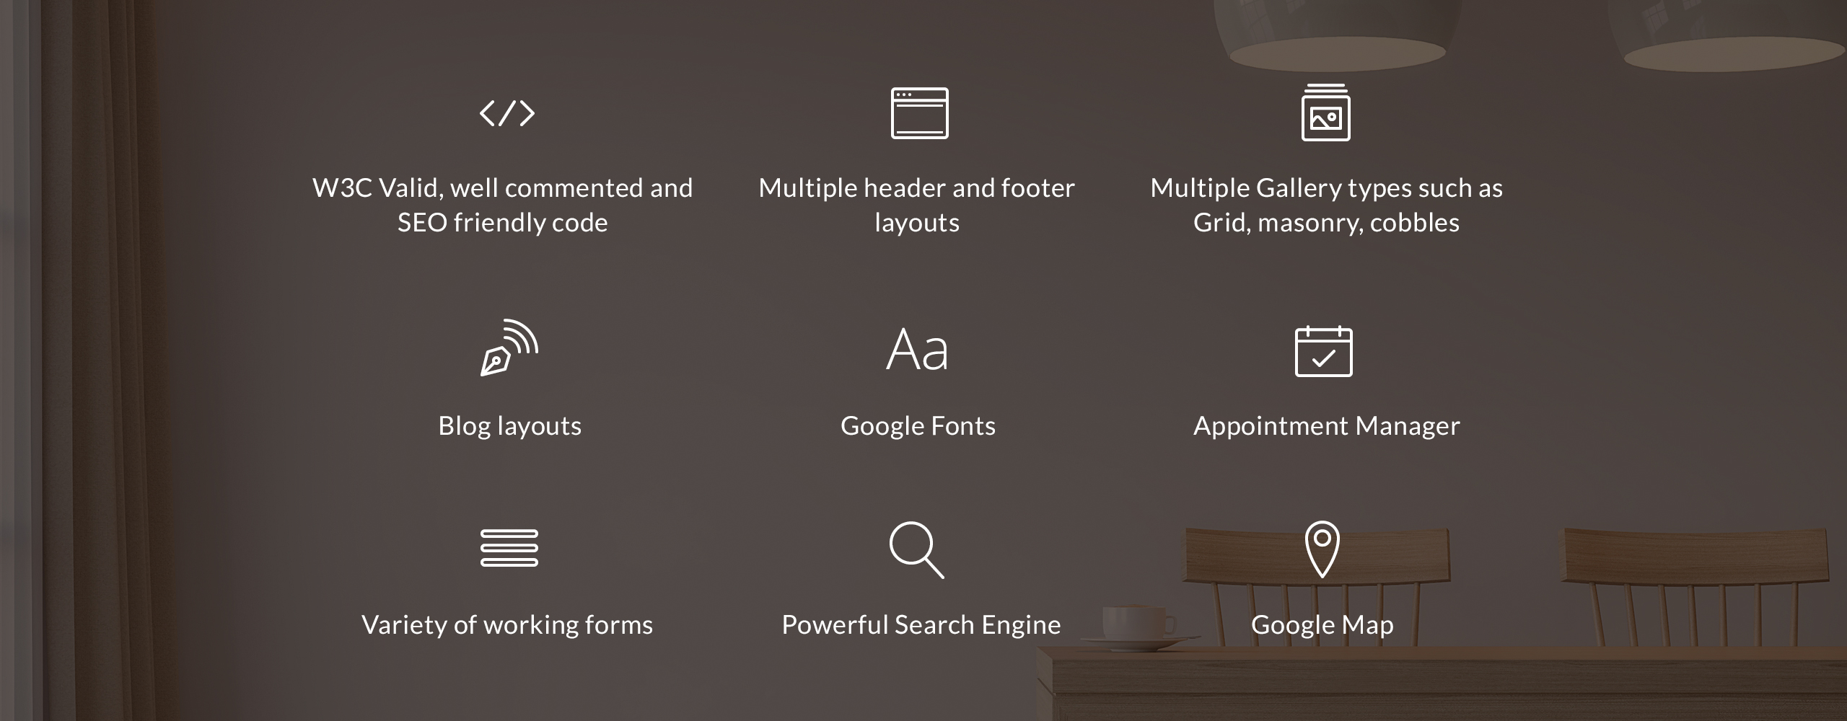
Task: Select the stacked image gallery icon
Action: click(1325, 113)
